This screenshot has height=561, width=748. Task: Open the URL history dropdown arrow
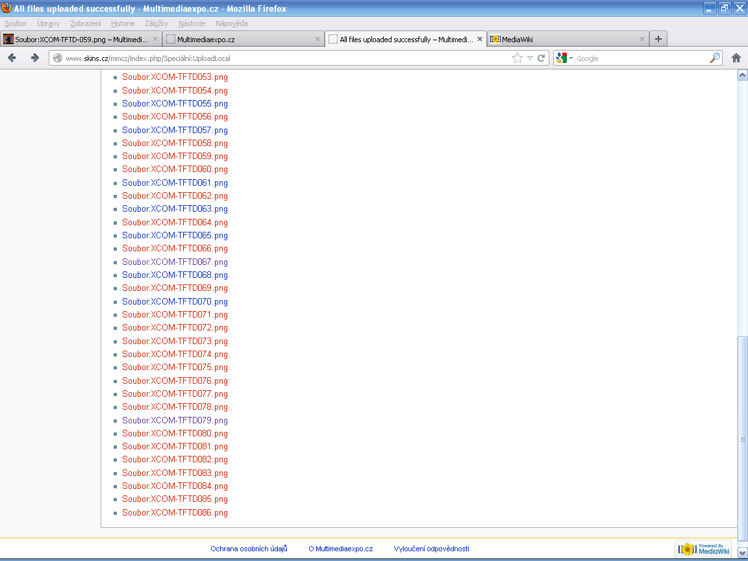530,58
